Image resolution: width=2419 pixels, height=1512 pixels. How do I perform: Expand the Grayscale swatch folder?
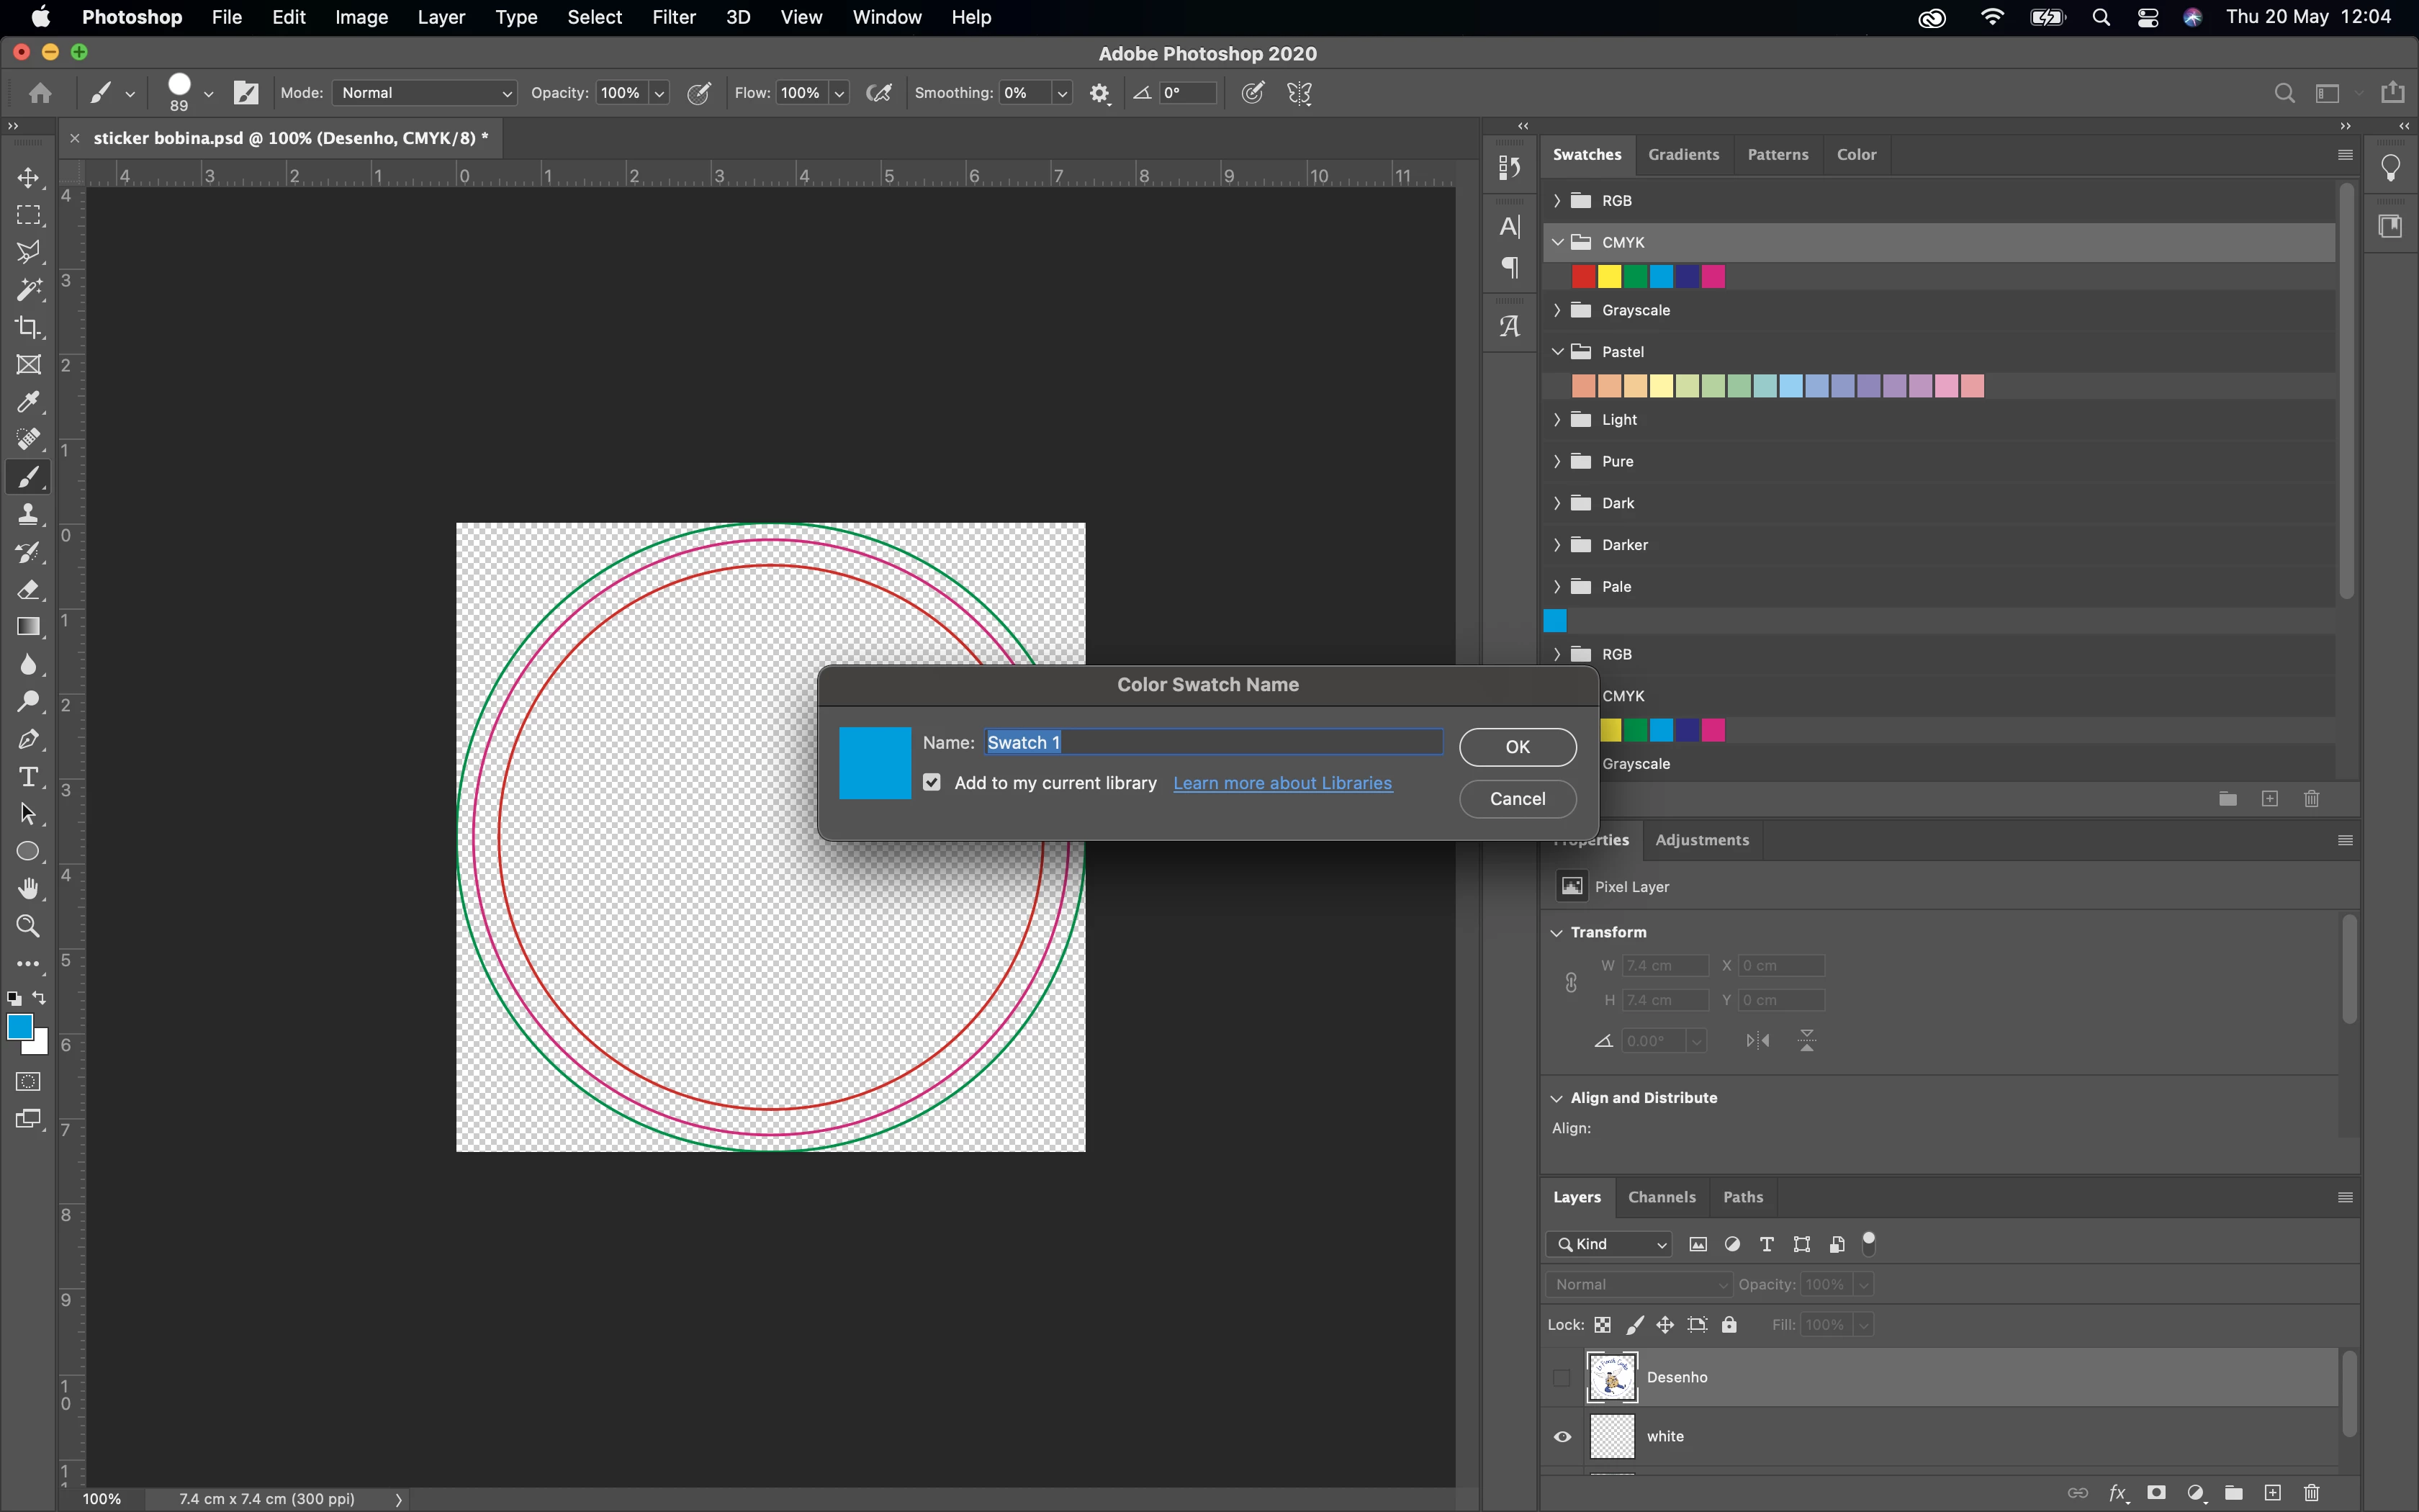[1557, 310]
